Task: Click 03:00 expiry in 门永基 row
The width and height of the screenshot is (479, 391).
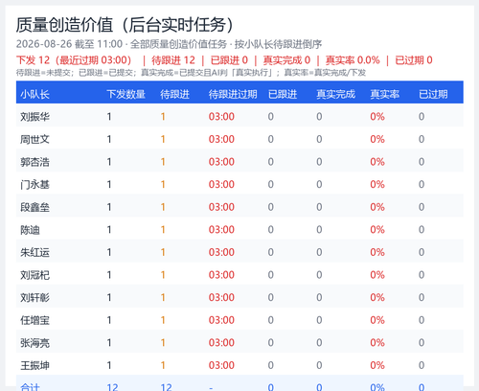Action: [x=221, y=184]
